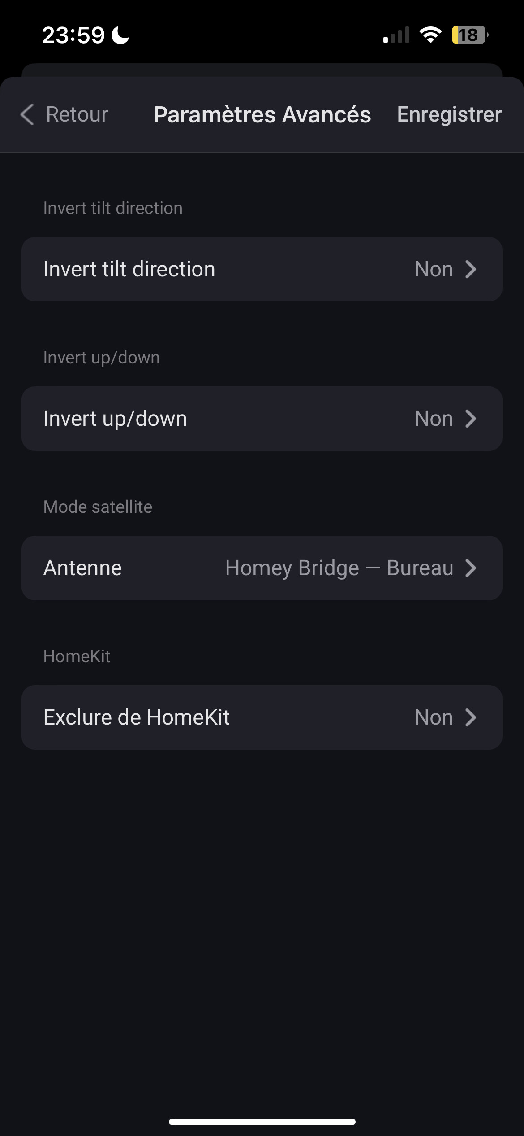
Task: Open the Antenne row chevron
Action: point(470,568)
